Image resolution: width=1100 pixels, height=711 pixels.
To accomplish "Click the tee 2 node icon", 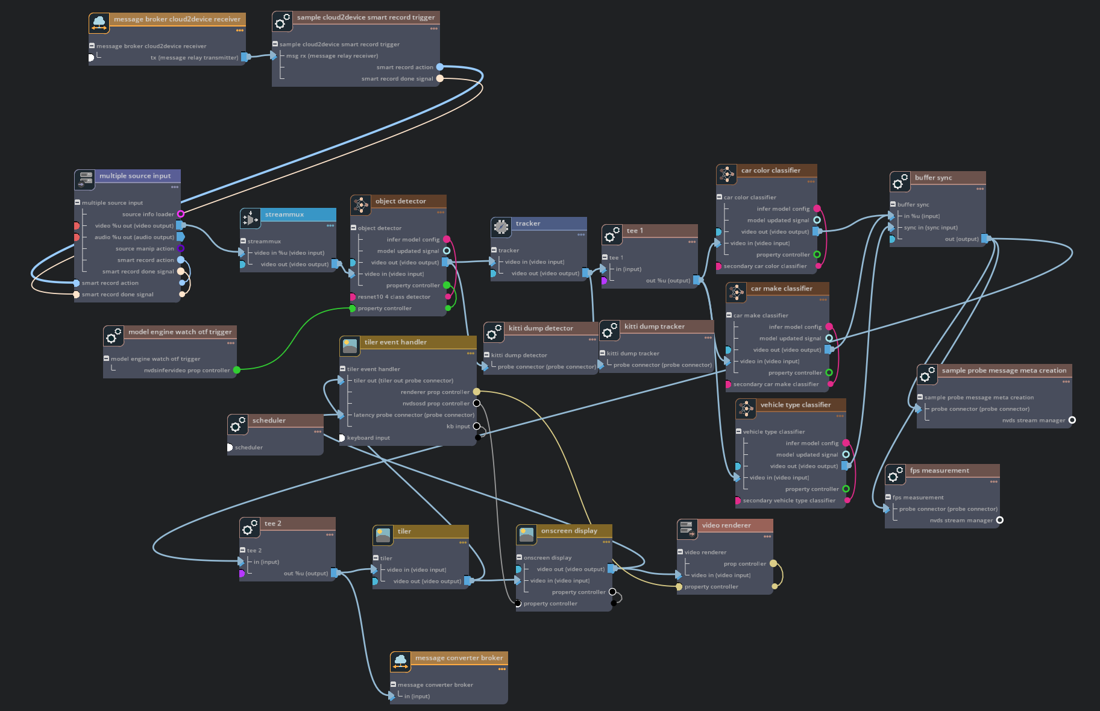I will tap(250, 527).
